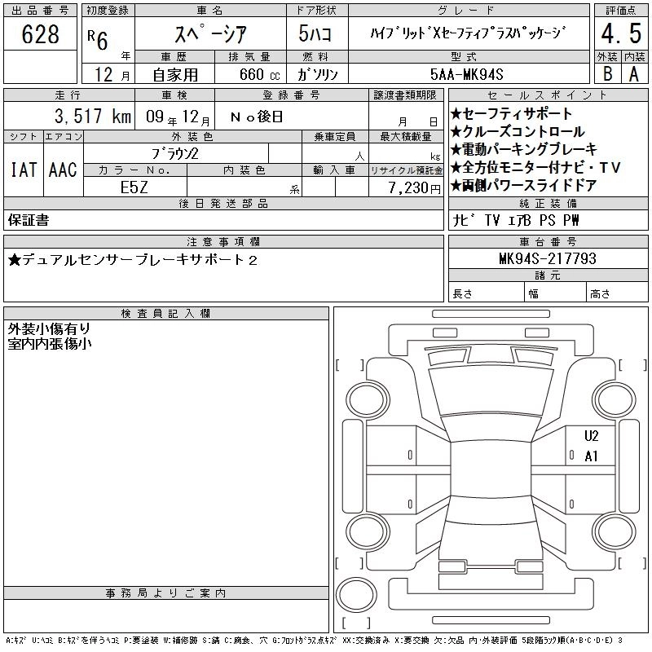Image resolution: width=652 pixels, height=652 pixels.
Task: Select the 7,230円 recycle deposit
Action: [415, 188]
